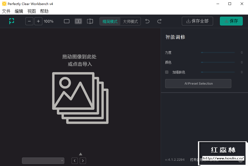
Task: Click the AI Preset Selection button
Action: point(198,84)
